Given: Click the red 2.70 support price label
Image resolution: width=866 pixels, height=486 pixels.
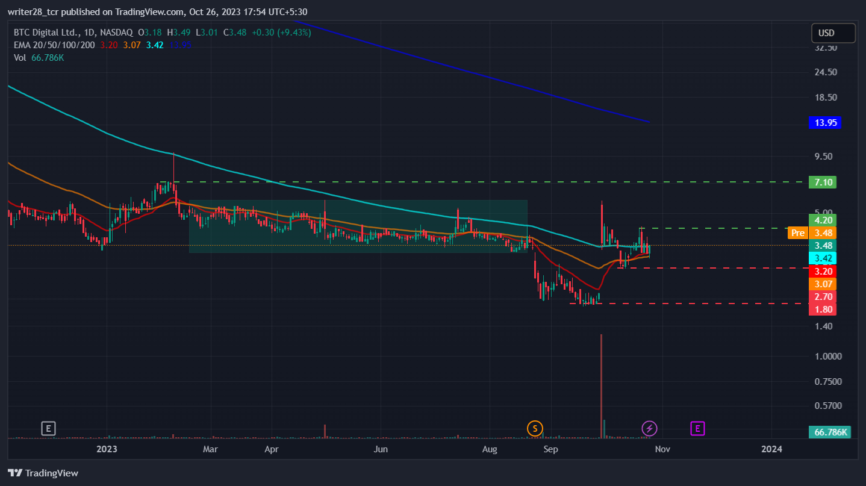Looking at the screenshot, I should click(823, 297).
